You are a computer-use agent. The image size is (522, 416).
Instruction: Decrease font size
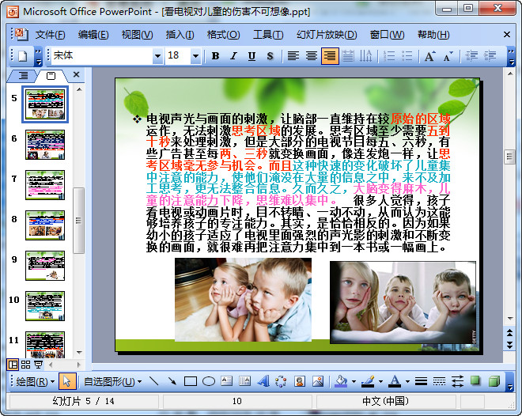[x=448, y=56]
